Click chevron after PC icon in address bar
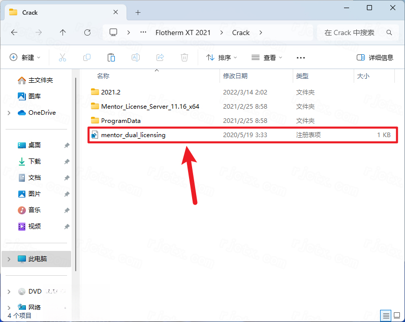 pos(129,33)
